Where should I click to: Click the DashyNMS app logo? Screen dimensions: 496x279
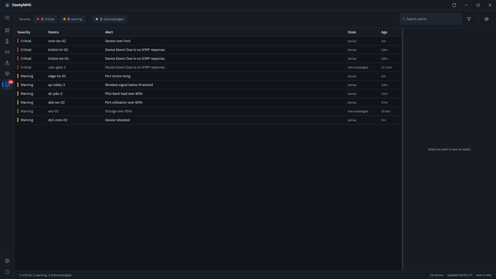[7, 5]
